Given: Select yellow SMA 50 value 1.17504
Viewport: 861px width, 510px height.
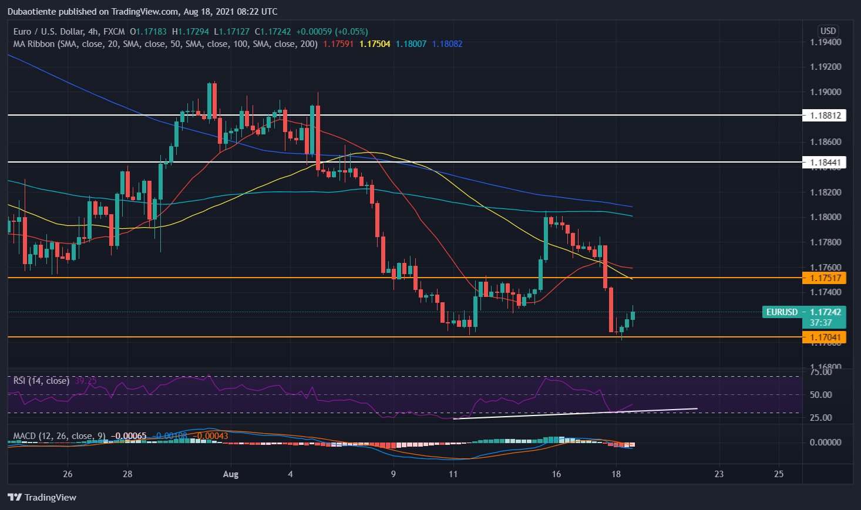Looking at the screenshot, I should tap(375, 44).
